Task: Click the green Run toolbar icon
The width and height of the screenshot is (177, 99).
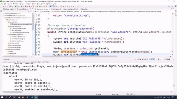Action: tap(22, 6)
